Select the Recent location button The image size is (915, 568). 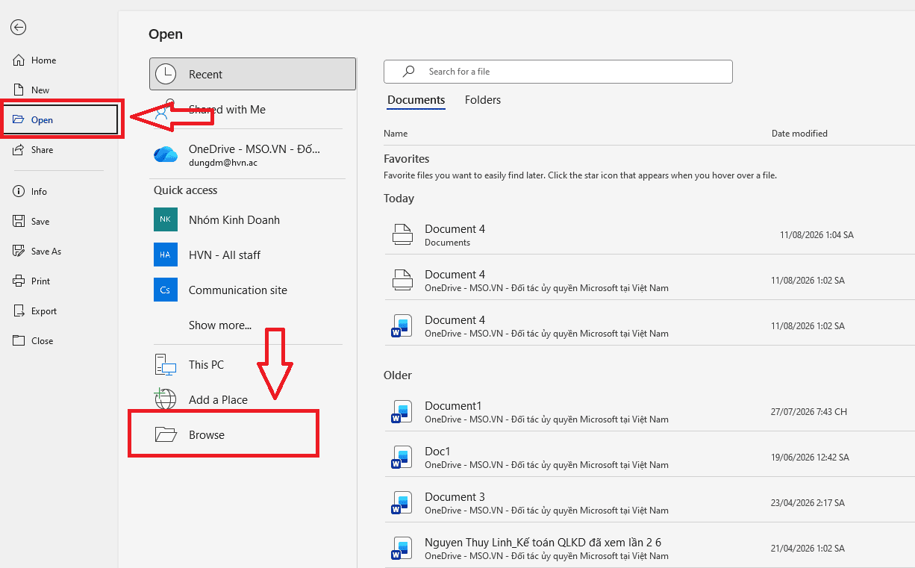tap(252, 74)
